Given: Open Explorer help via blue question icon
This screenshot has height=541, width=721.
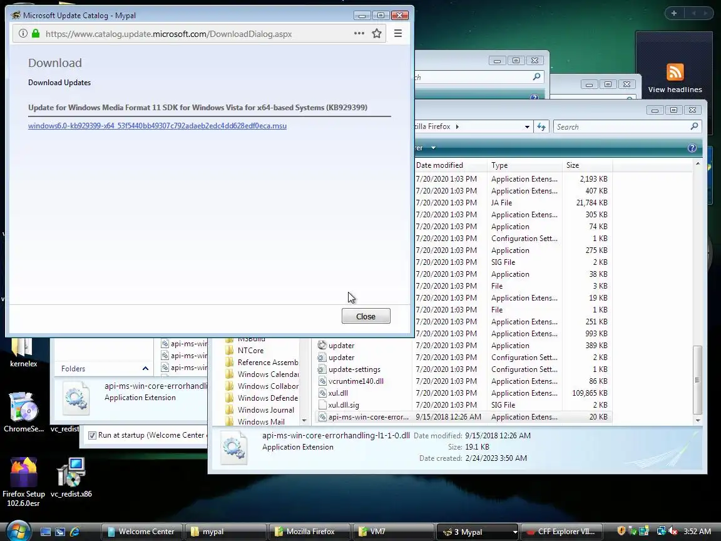Looking at the screenshot, I should [692, 148].
